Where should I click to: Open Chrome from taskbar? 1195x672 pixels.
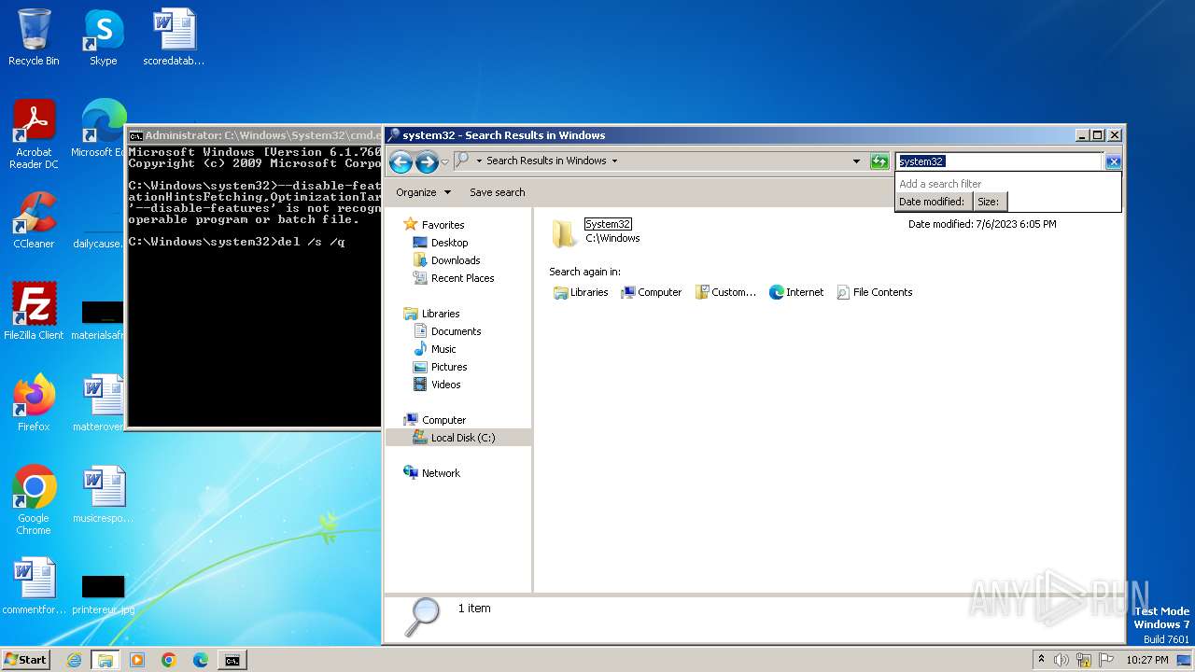169,660
